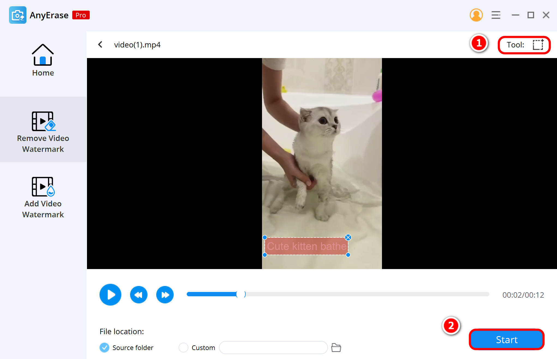This screenshot has height=359, width=557.
Task: Click the Home navigation icon
Action: 43,58
